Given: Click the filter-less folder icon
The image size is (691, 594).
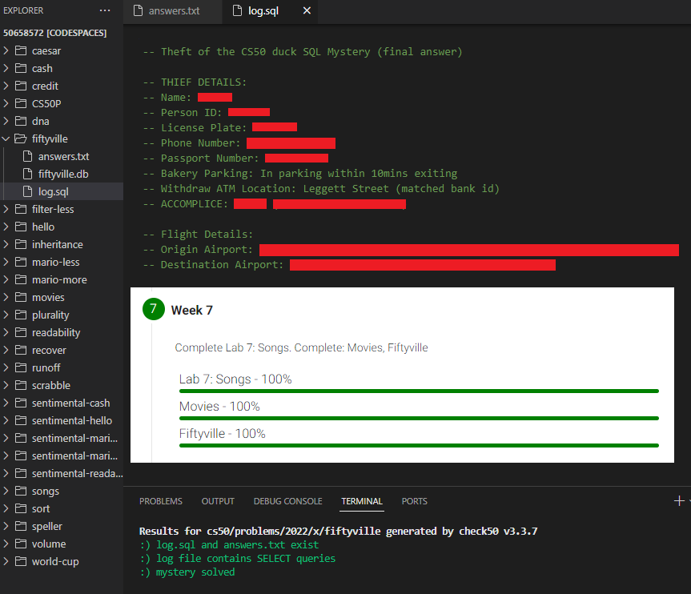Looking at the screenshot, I should (x=21, y=209).
